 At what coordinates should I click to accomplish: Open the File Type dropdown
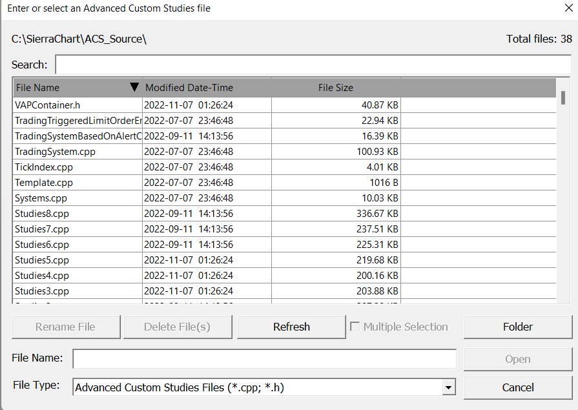449,387
